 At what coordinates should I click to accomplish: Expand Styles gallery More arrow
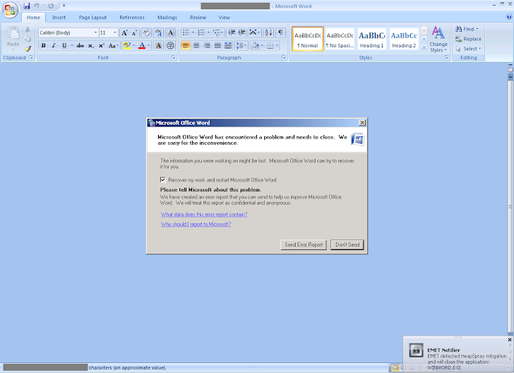click(x=424, y=47)
